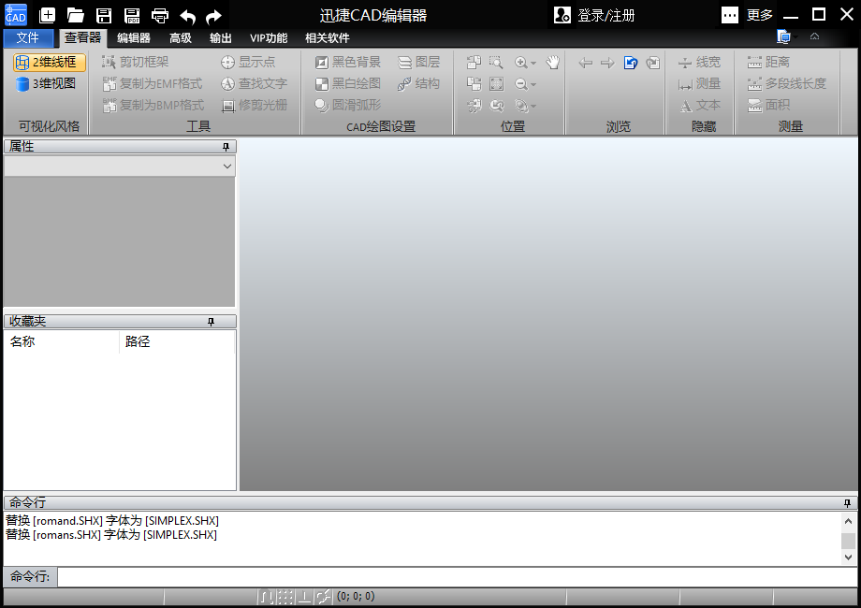Image resolution: width=861 pixels, height=608 pixels.
Task: Click the rotate pages counterclockwise icon
Action: pyautogui.click(x=474, y=62)
